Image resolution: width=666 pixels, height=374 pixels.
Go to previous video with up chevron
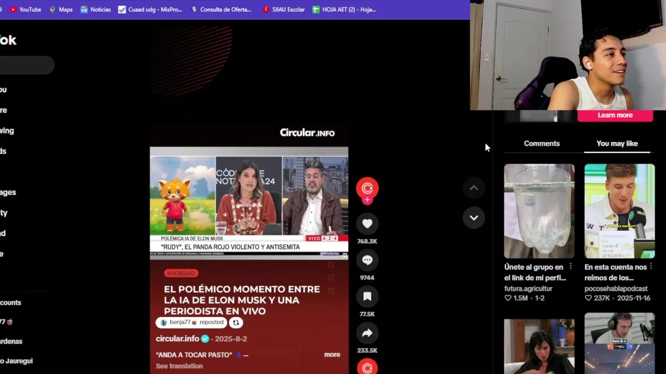pyautogui.click(x=474, y=188)
